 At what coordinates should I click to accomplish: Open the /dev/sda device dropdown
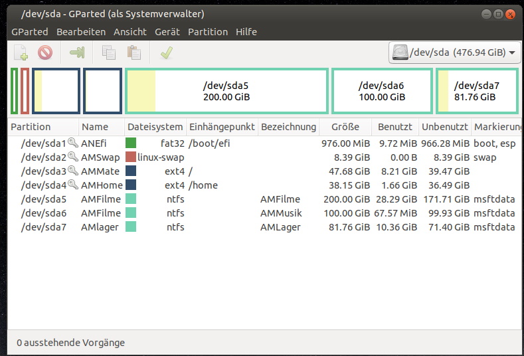click(x=455, y=52)
